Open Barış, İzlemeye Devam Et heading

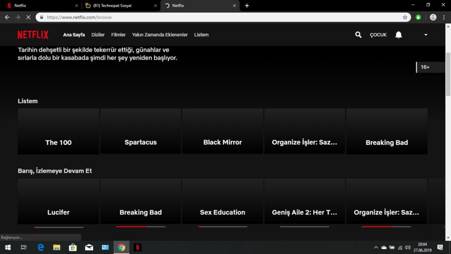55,171
